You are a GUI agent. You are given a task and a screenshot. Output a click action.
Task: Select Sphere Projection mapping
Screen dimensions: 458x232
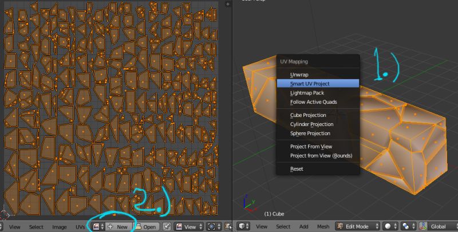point(318,133)
